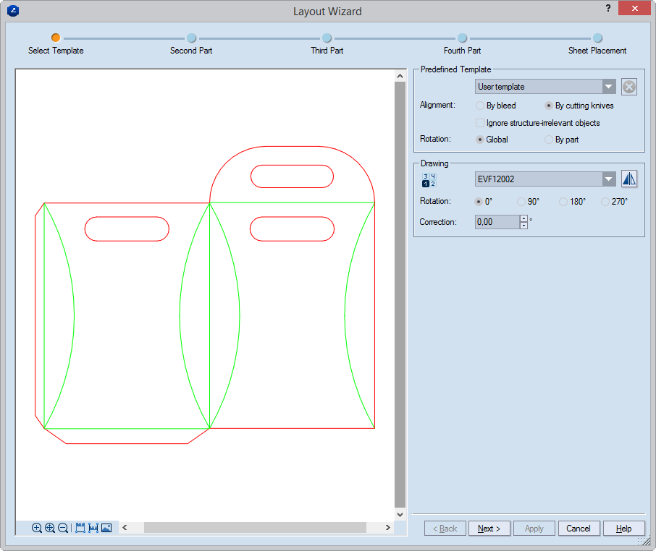Click the zoom out magnifier icon
The height and width of the screenshot is (551, 656).
[x=63, y=528]
